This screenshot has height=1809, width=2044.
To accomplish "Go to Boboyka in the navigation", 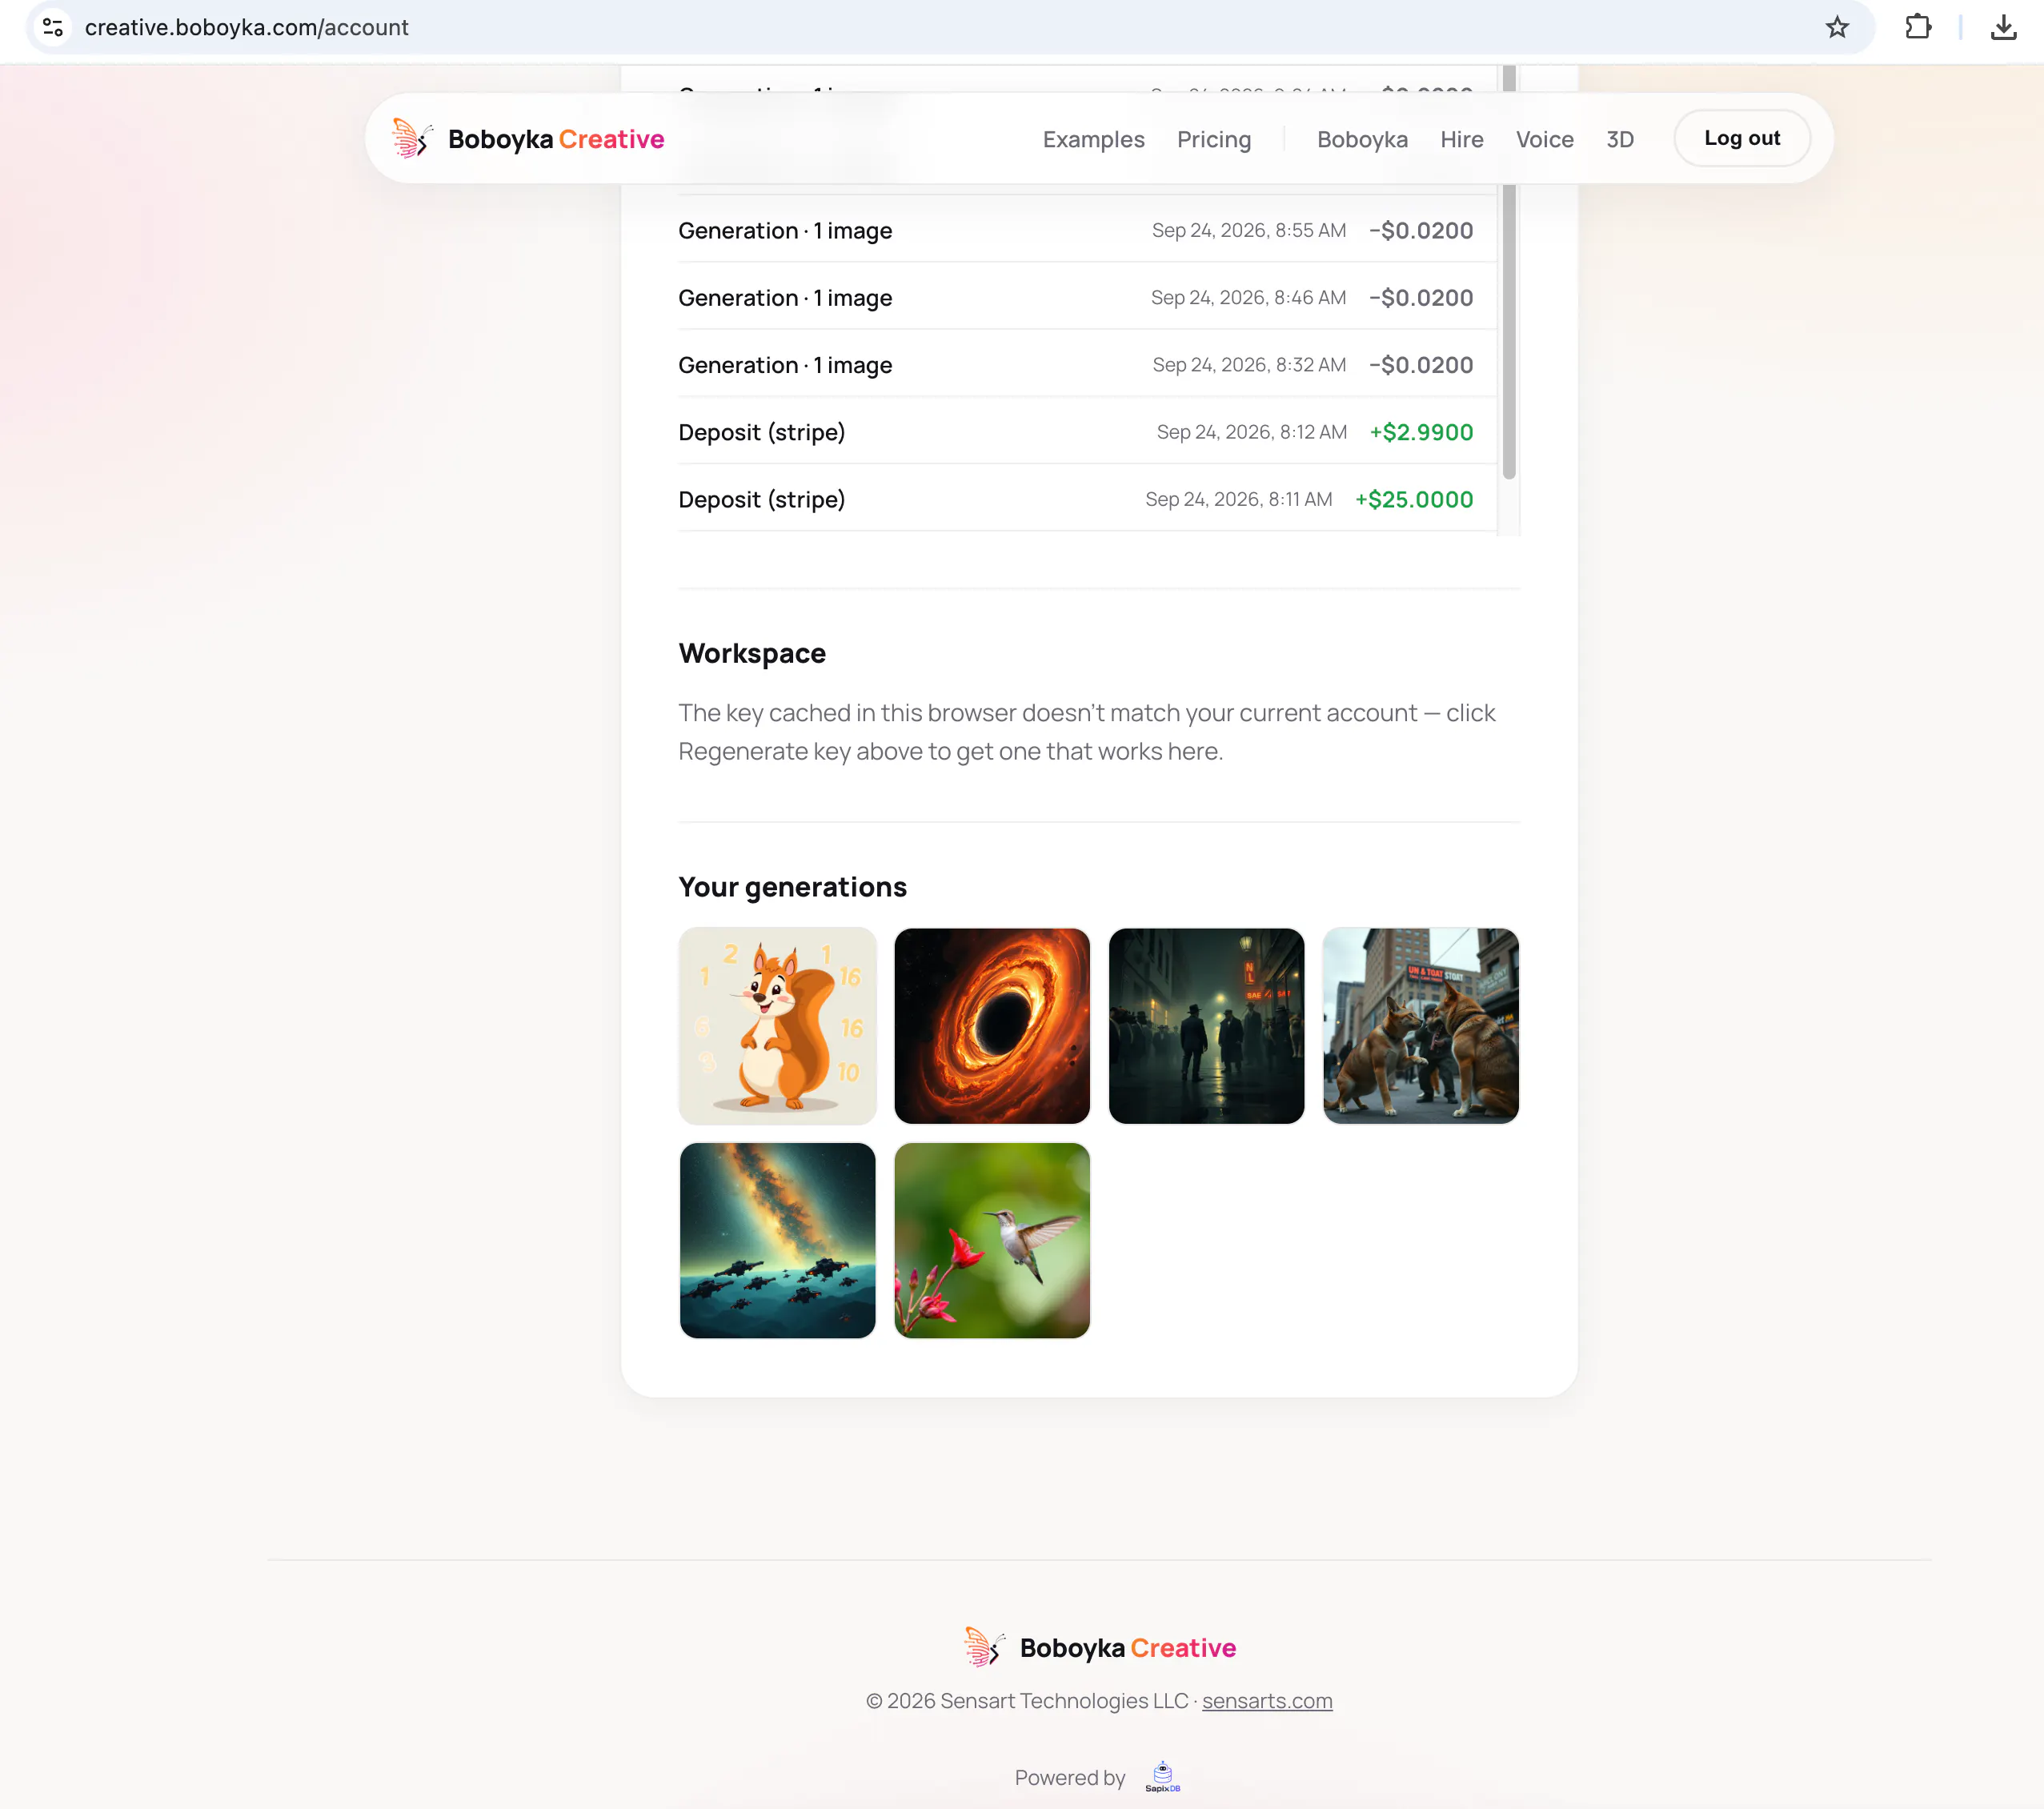I will pyautogui.click(x=1362, y=139).
